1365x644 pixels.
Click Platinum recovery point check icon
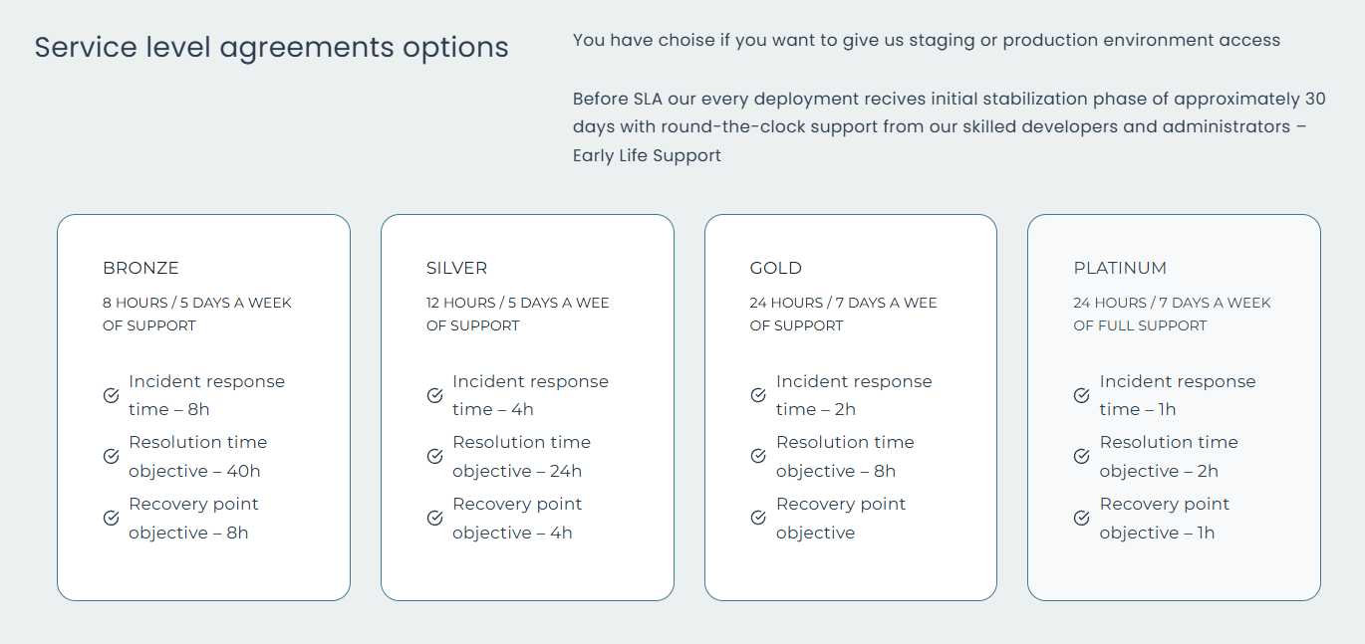coord(1082,518)
